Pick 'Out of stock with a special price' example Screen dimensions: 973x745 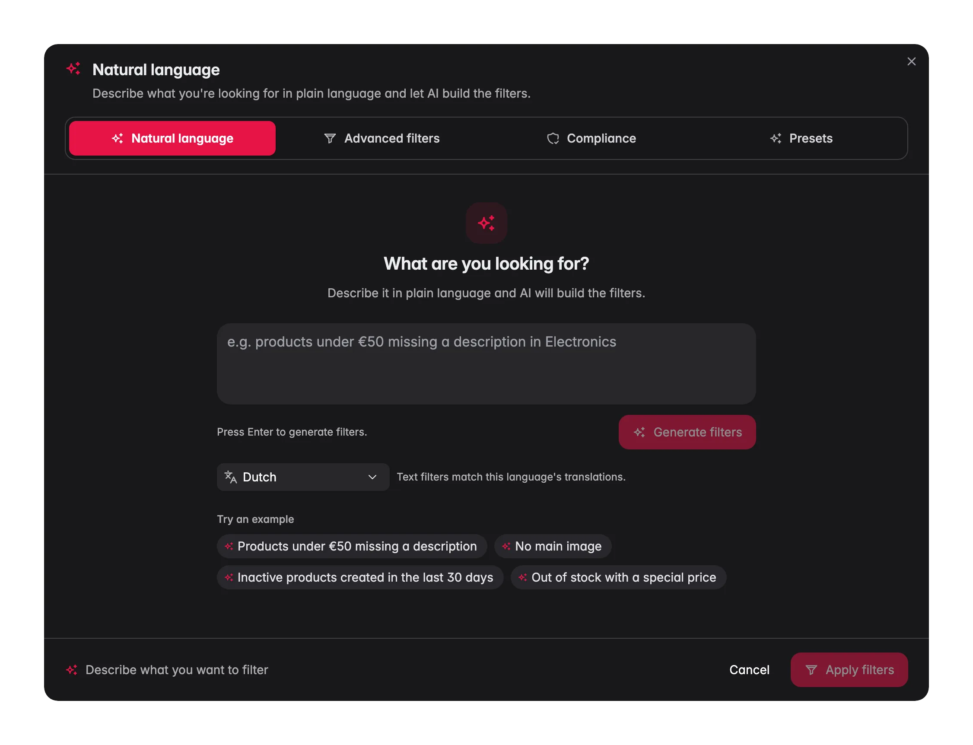coord(618,577)
